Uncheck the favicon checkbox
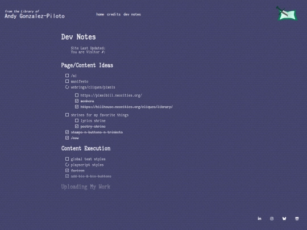This screenshot has height=230, width=307. [x=67, y=170]
